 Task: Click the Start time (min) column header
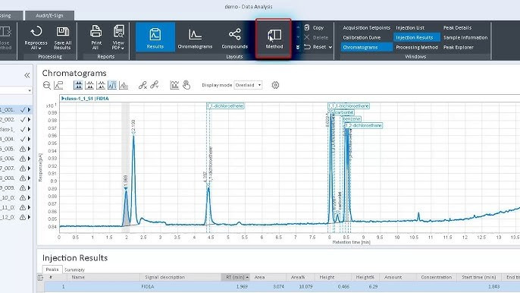tap(478, 277)
